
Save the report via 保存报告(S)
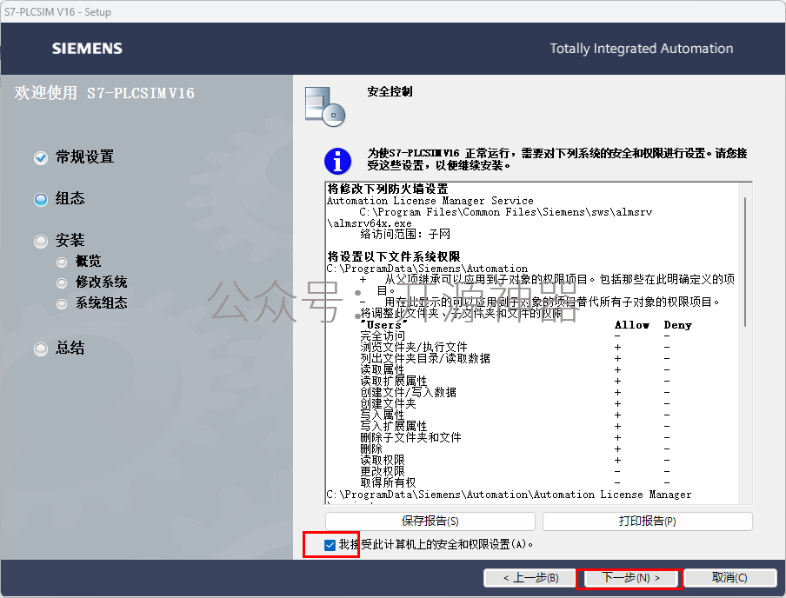[x=430, y=522]
